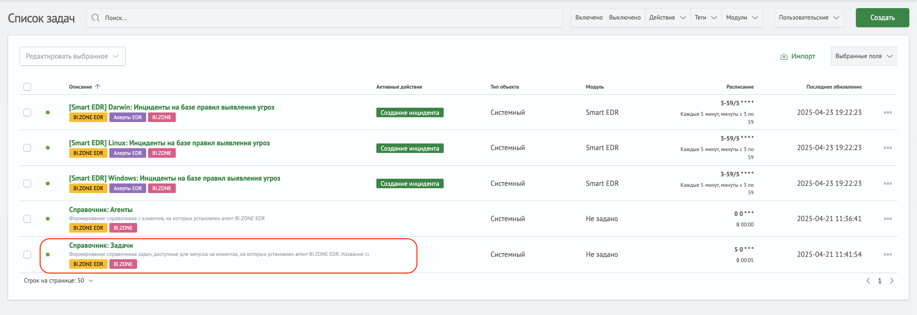Open three-dot menu for Linux task row
The height and width of the screenshot is (315, 917).
tap(888, 148)
